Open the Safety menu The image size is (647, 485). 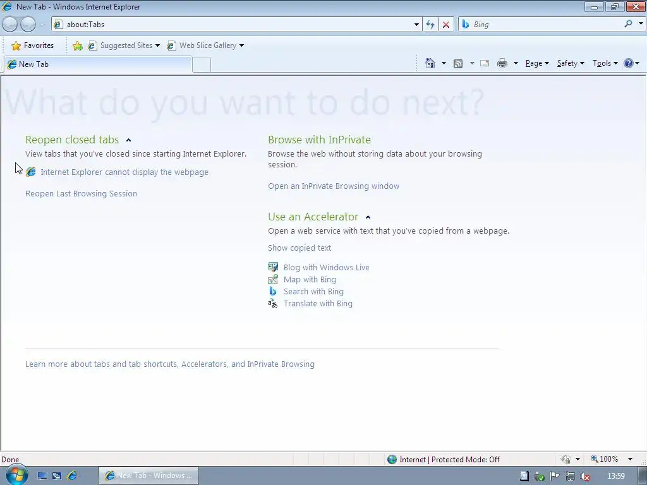coord(571,63)
